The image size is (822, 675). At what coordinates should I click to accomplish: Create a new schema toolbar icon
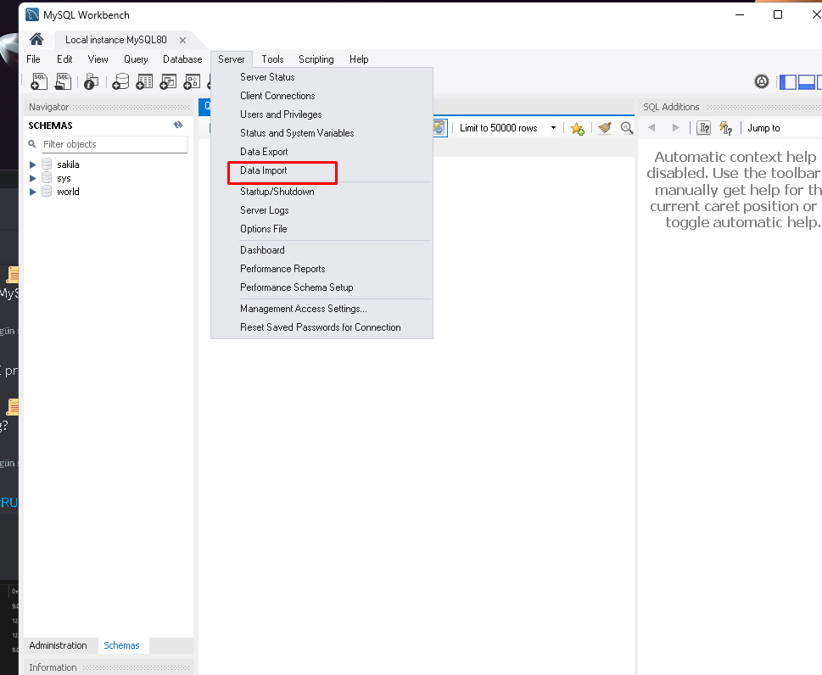(120, 81)
